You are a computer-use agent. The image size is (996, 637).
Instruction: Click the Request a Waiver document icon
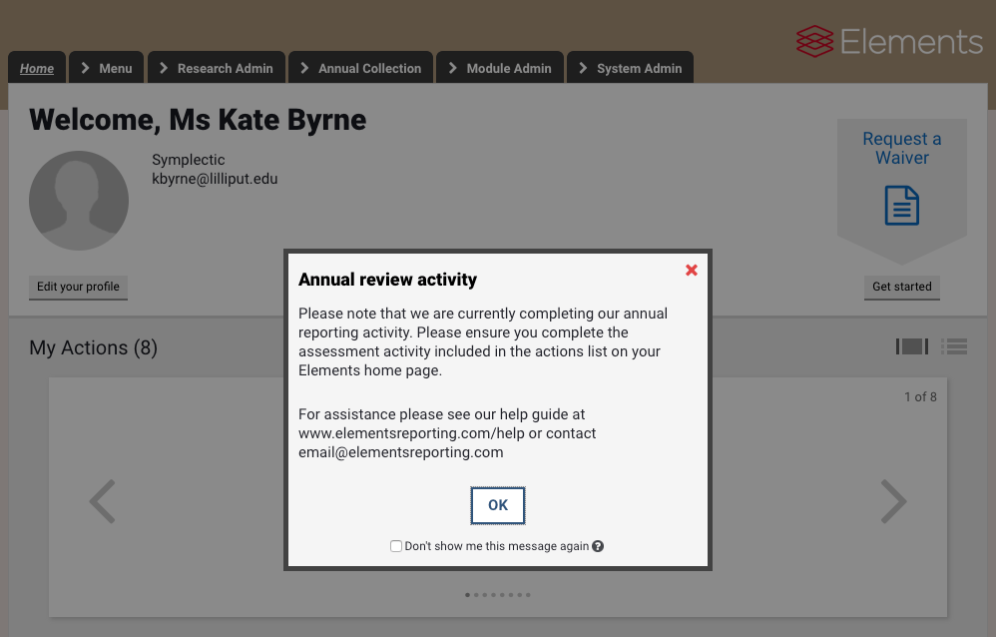pos(902,205)
